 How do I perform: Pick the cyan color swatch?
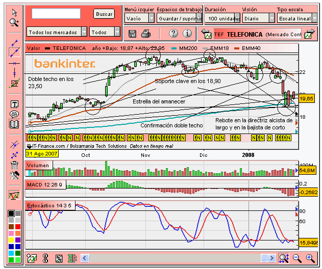click(11, 253)
